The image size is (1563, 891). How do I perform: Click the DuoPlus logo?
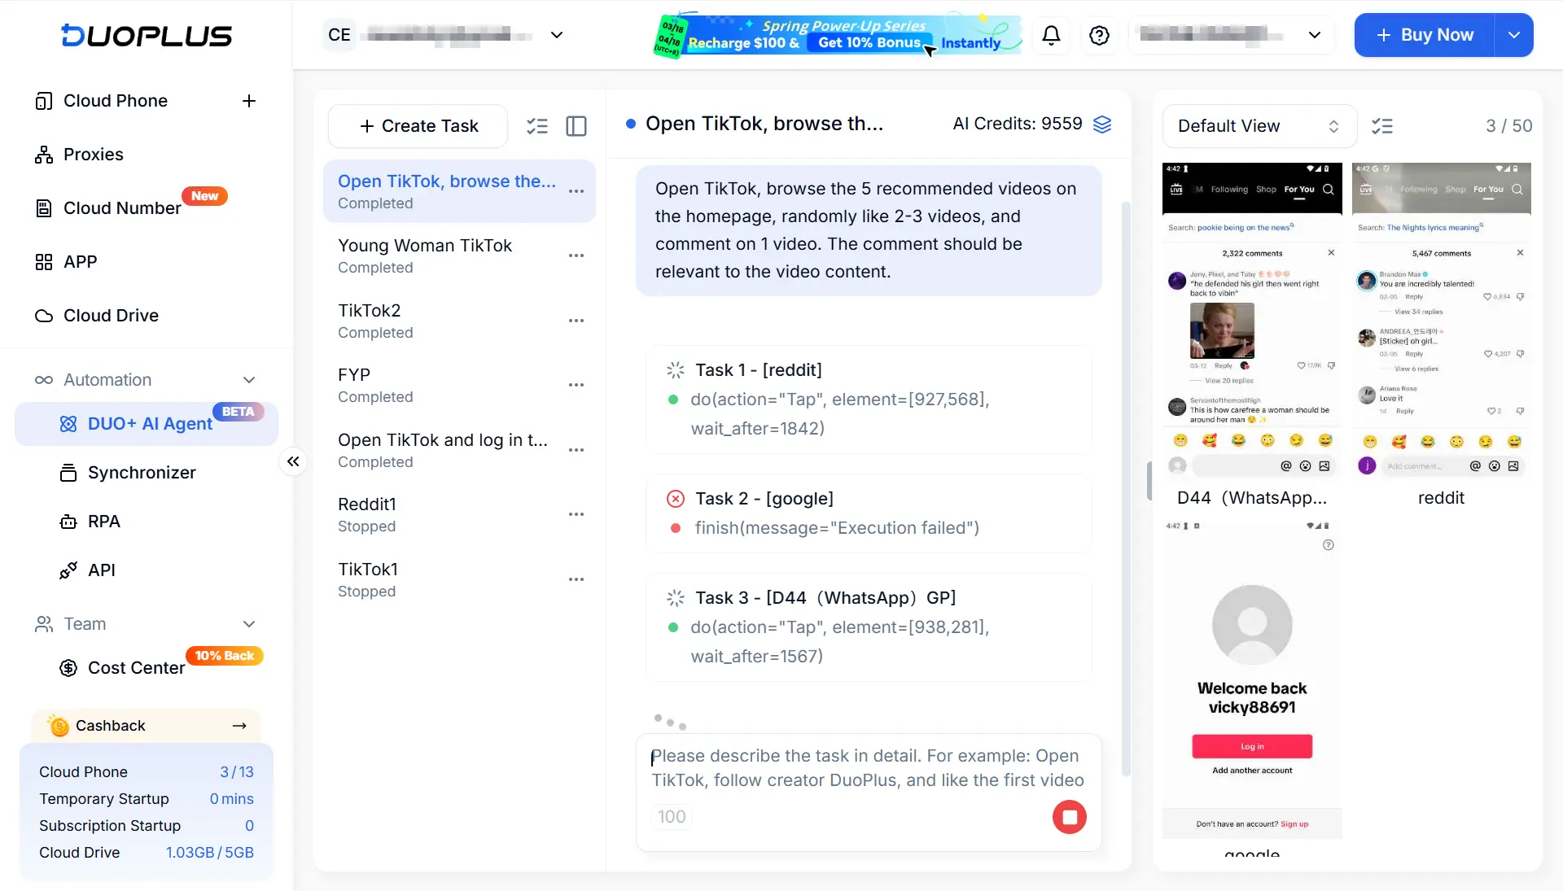[147, 35]
